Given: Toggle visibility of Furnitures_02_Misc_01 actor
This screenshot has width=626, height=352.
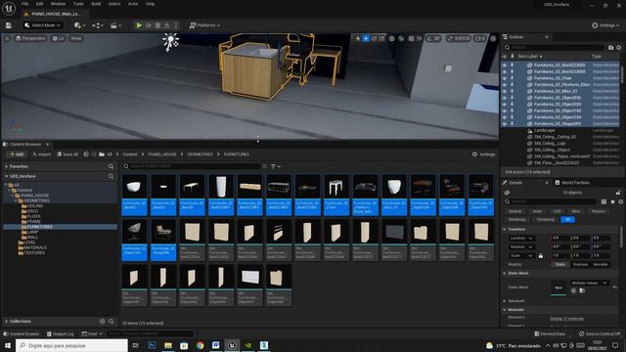Looking at the screenshot, I should pyautogui.click(x=505, y=91).
